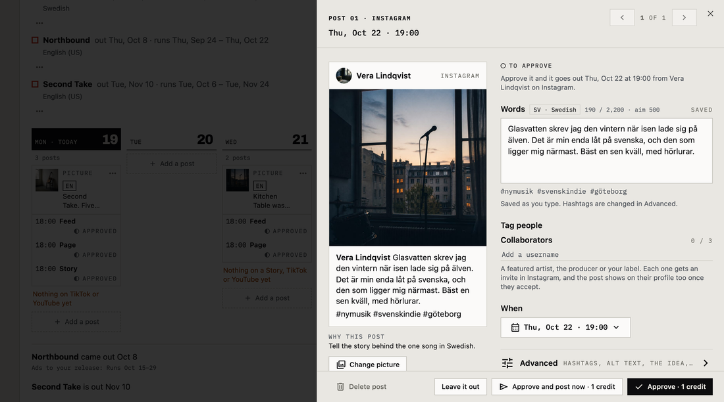The width and height of the screenshot is (724, 402).
Task: Click the Second Take release title
Action: point(67,84)
